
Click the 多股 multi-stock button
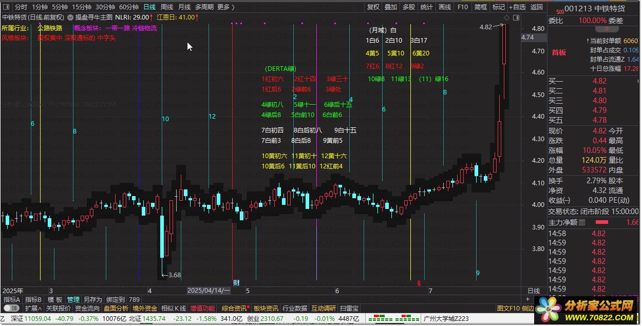(409, 7)
